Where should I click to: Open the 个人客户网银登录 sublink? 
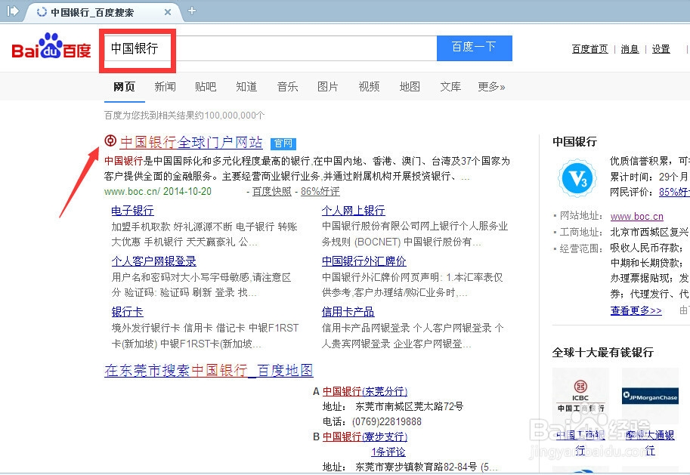click(x=154, y=261)
